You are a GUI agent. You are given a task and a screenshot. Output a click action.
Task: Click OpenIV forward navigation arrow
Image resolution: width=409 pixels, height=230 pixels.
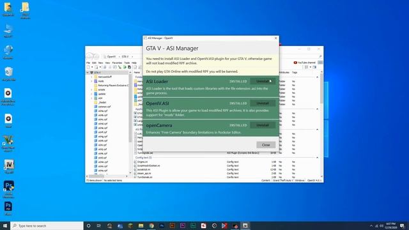(96, 56)
